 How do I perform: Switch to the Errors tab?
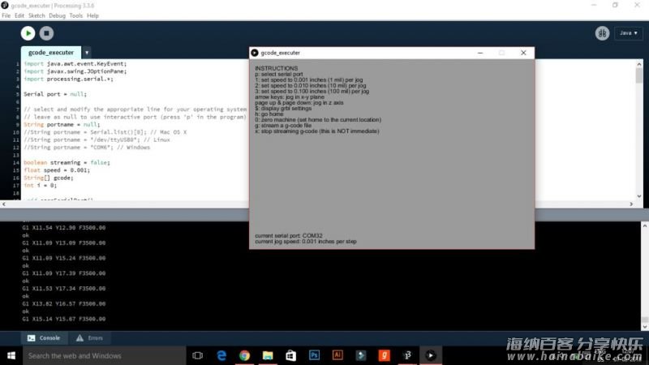[x=89, y=337]
